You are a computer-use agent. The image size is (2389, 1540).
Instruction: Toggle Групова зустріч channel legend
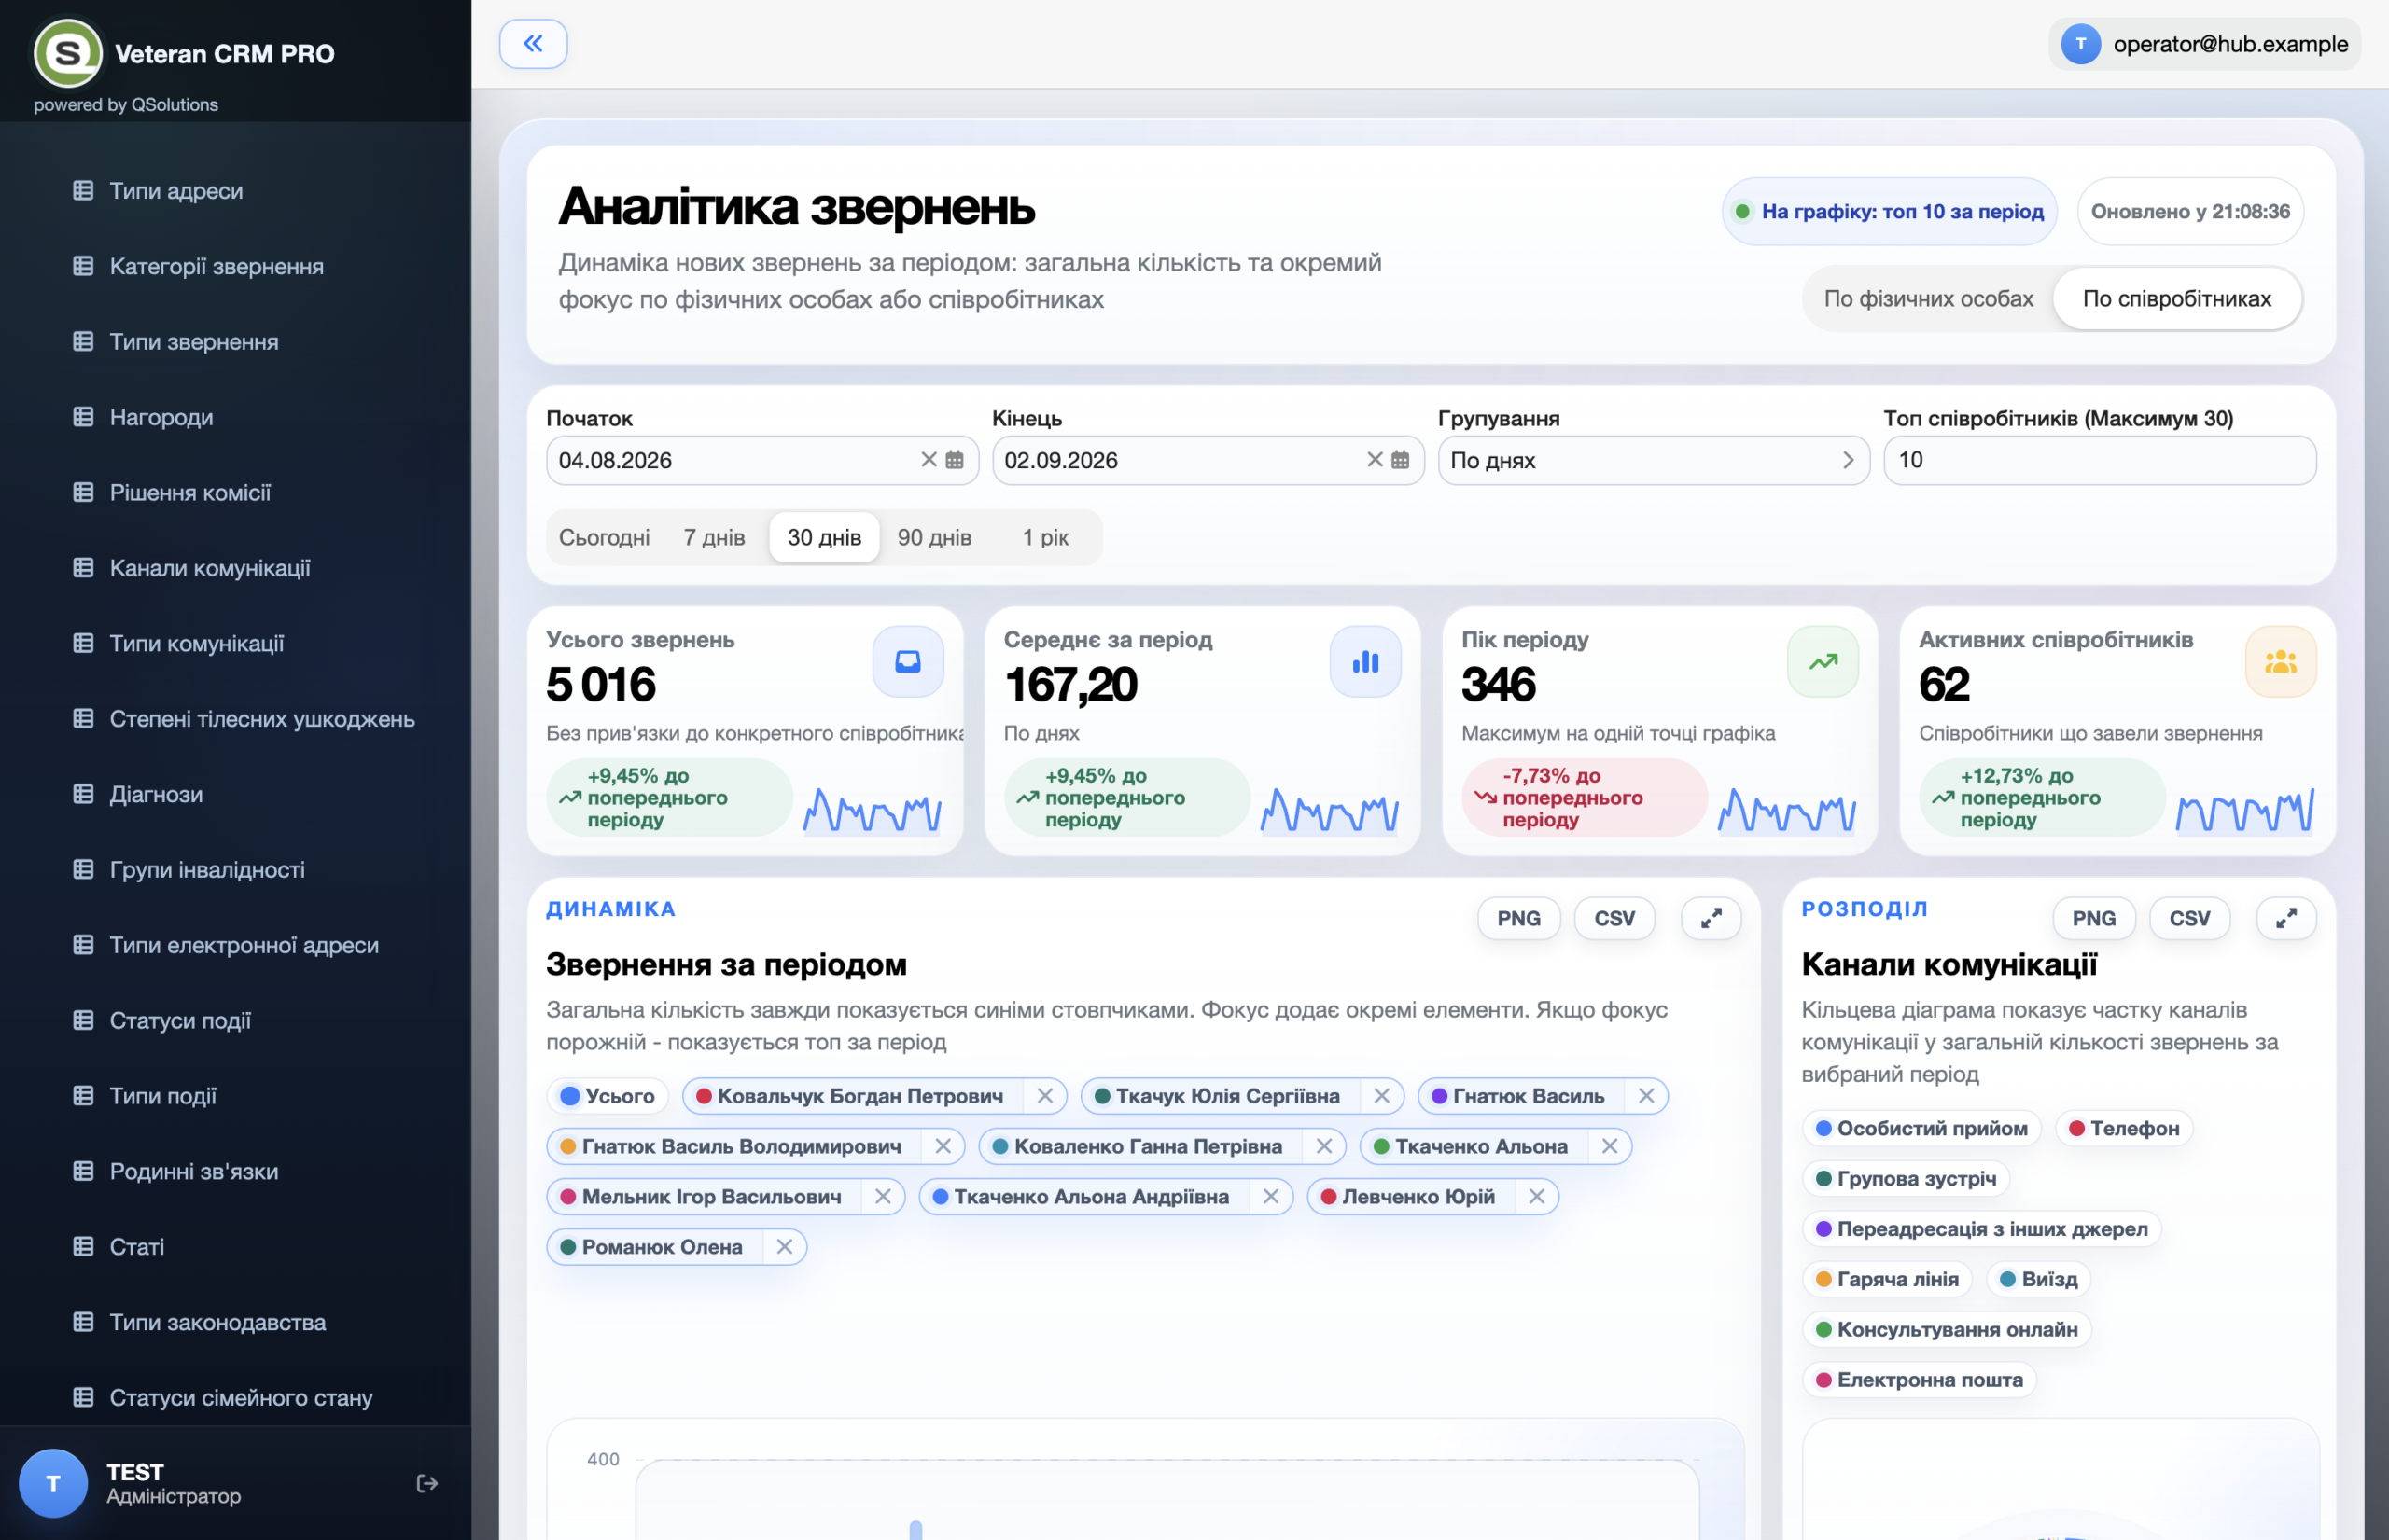[x=1906, y=1178]
